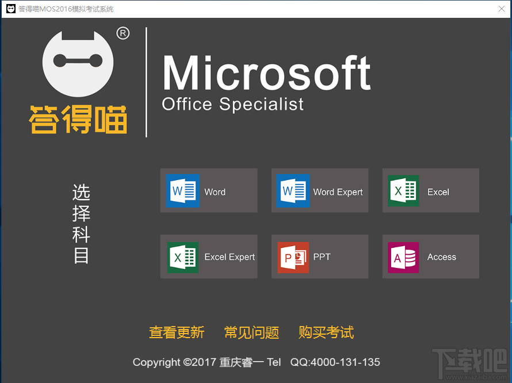Select the "Word Expert" subject label
This screenshot has width=512, height=383.
click(338, 192)
